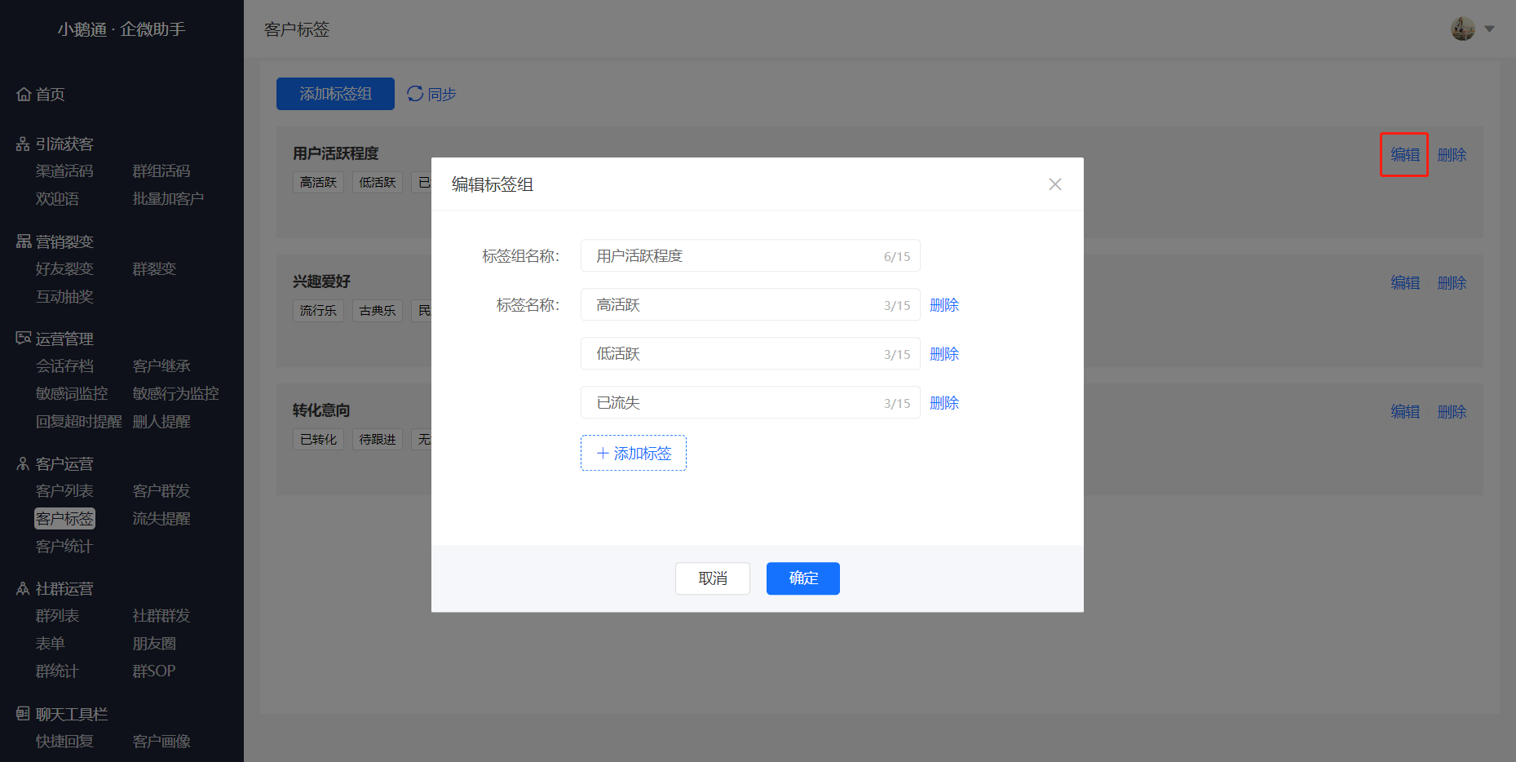Image resolution: width=1516 pixels, height=762 pixels.
Task: Click the 引流获客 section icon
Action: 23,144
